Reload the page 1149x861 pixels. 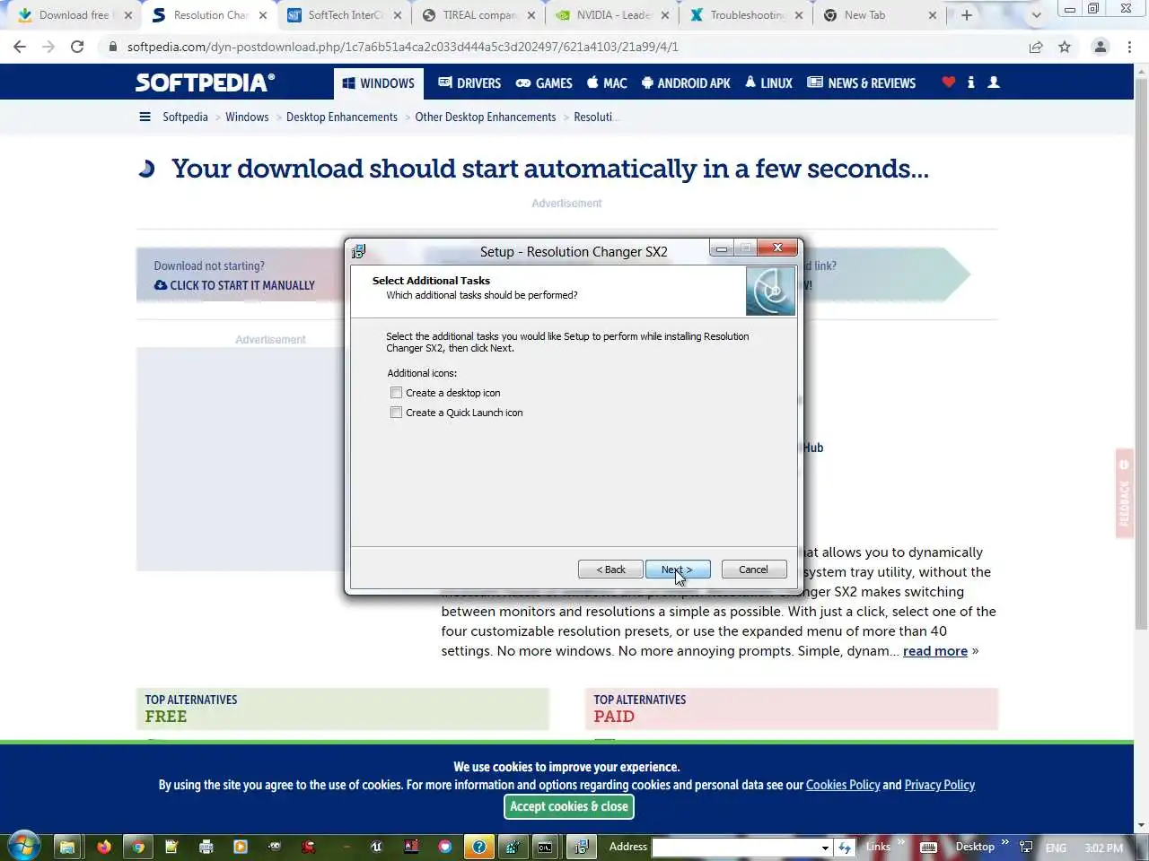tap(77, 47)
